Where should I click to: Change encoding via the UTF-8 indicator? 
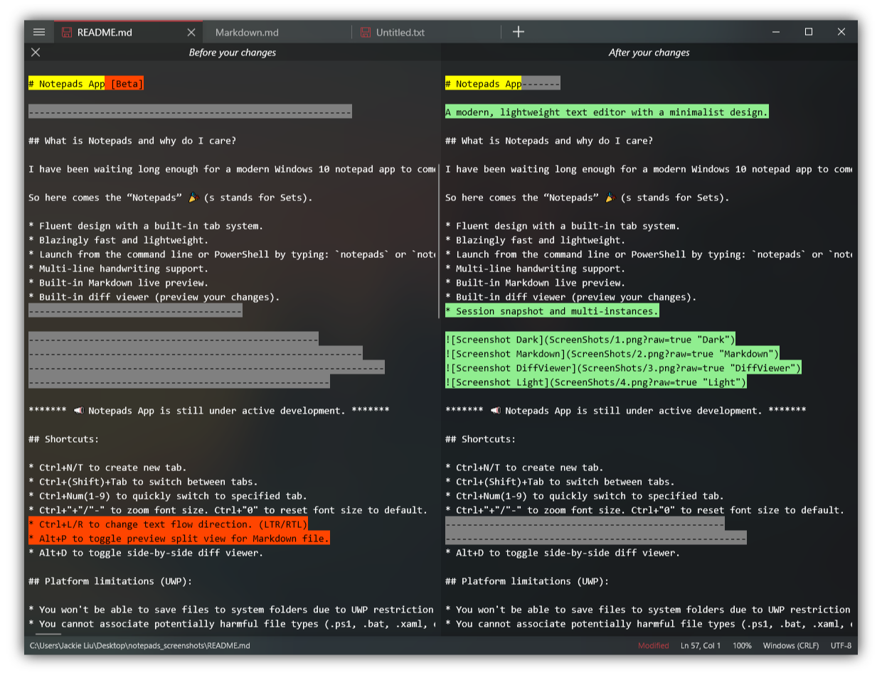coord(840,646)
